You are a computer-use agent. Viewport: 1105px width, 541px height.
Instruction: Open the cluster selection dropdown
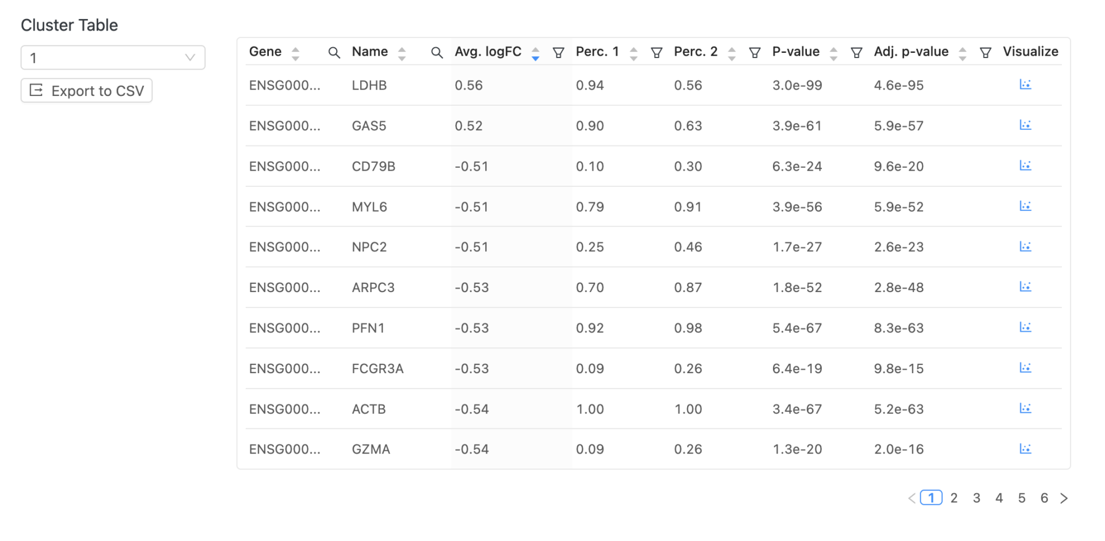(x=113, y=57)
